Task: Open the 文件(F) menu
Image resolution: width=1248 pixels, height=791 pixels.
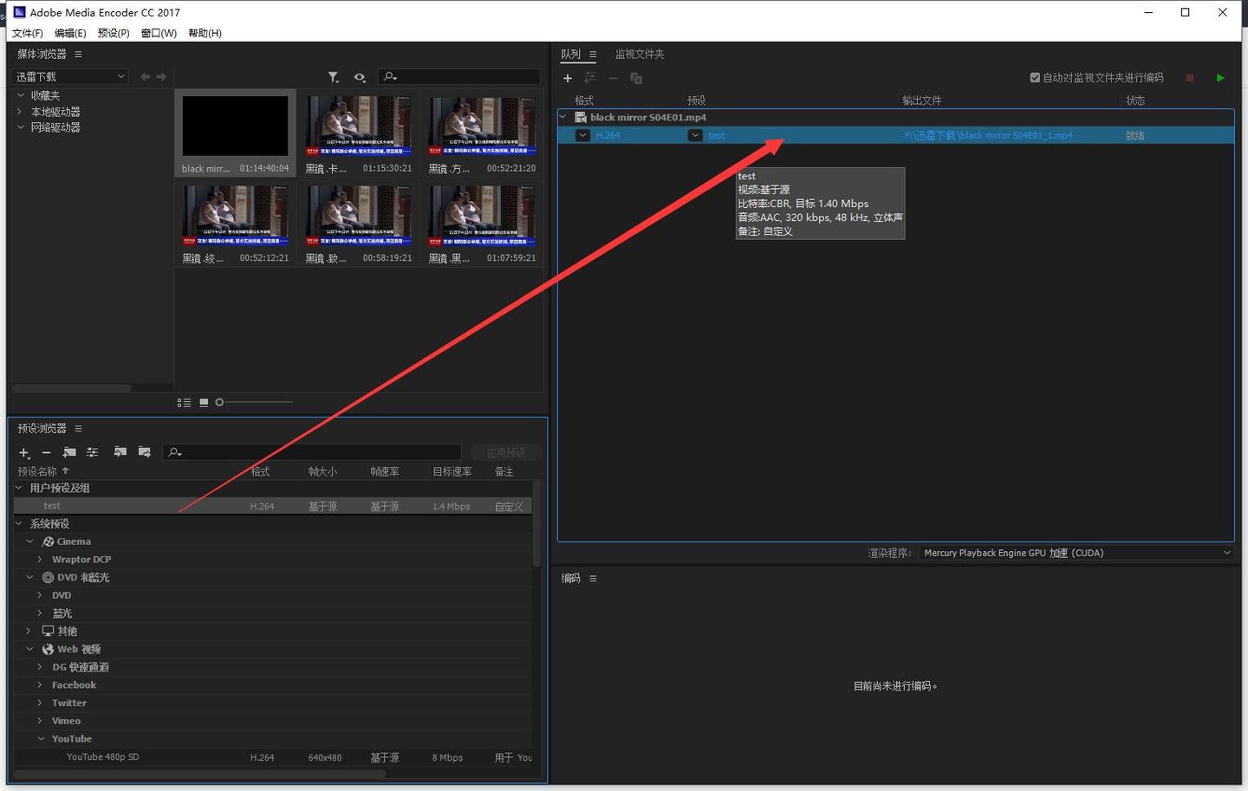Action: pyautogui.click(x=26, y=33)
